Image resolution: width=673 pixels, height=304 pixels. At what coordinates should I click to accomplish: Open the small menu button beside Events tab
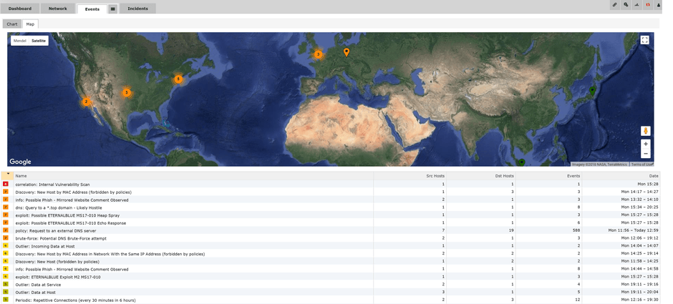(113, 9)
